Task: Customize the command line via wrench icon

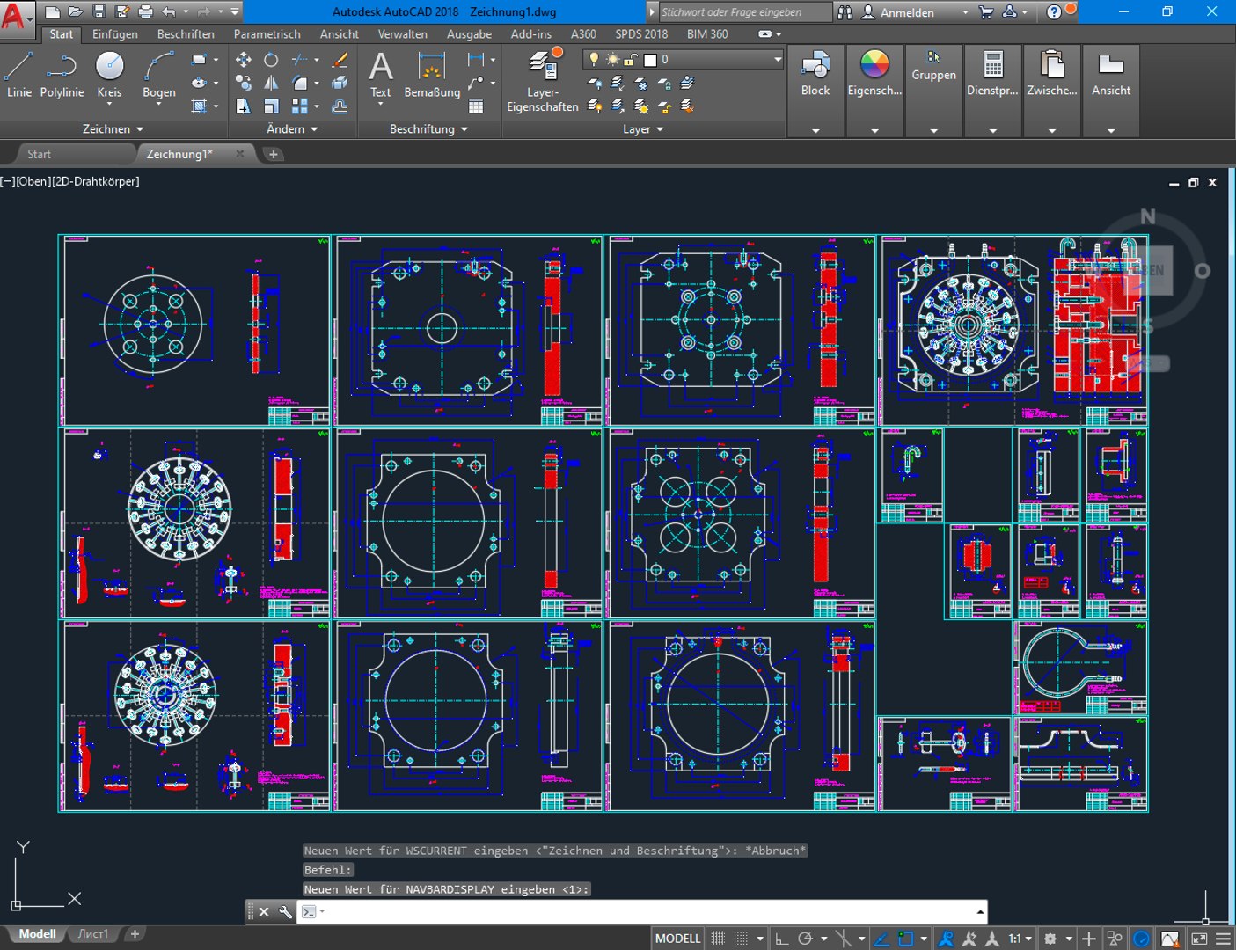Action: [285, 912]
